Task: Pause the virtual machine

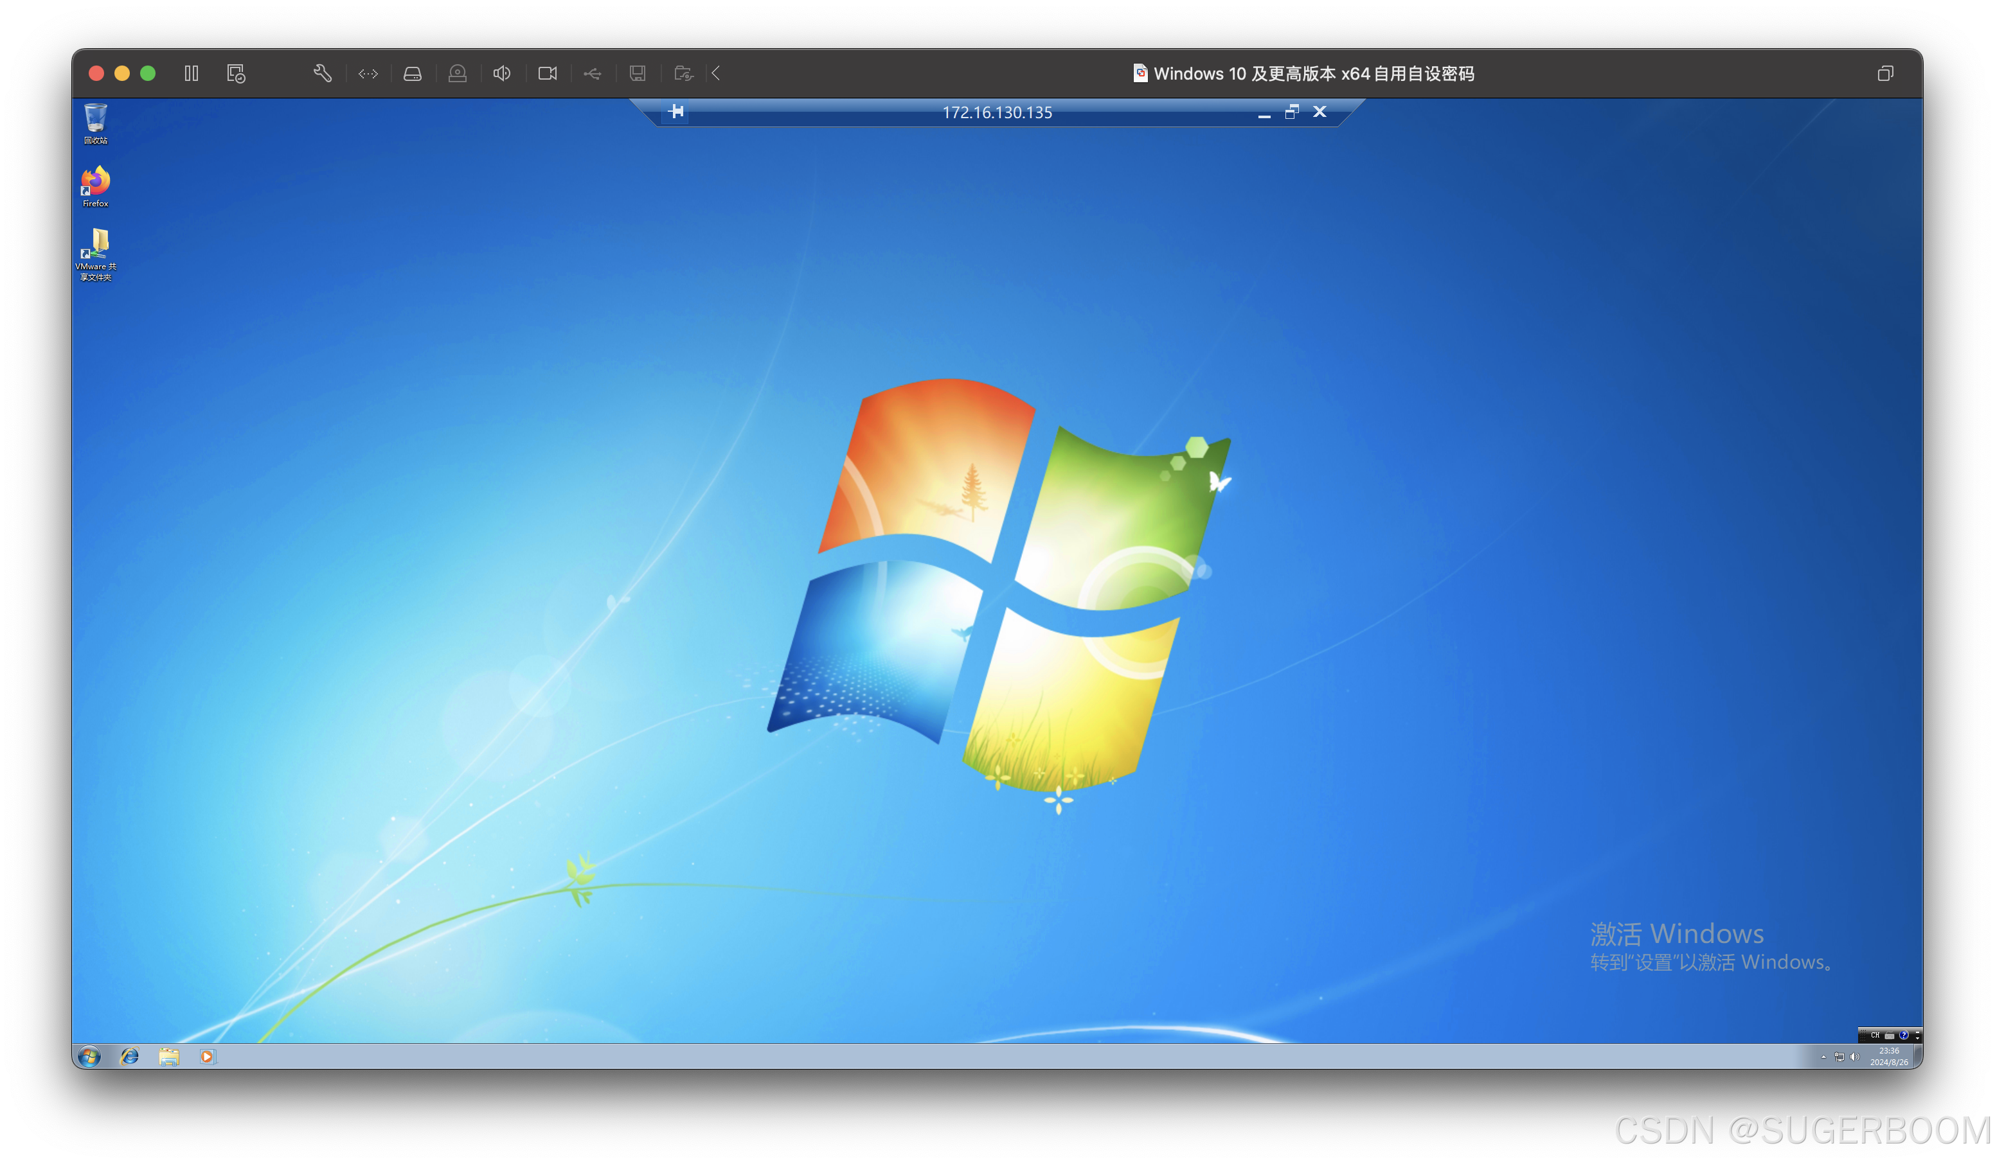Action: [192, 74]
